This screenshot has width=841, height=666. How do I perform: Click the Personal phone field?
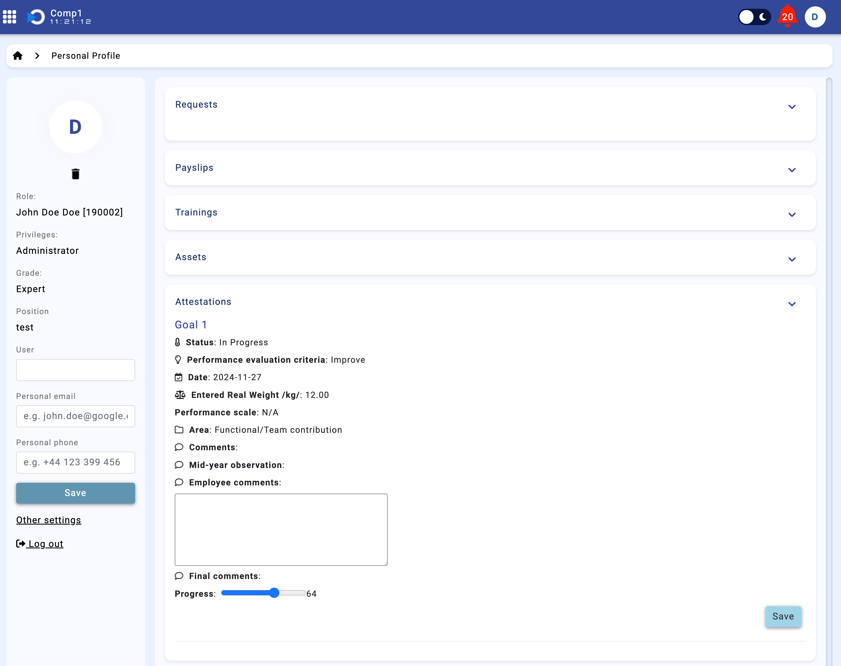click(75, 462)
